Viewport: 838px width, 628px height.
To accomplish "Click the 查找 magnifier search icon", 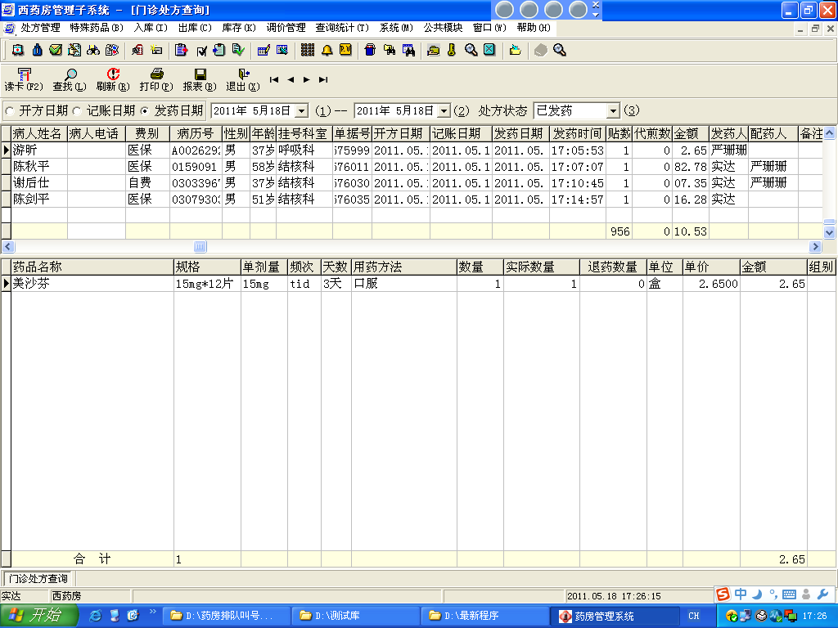I will click(x=70, y=74).
